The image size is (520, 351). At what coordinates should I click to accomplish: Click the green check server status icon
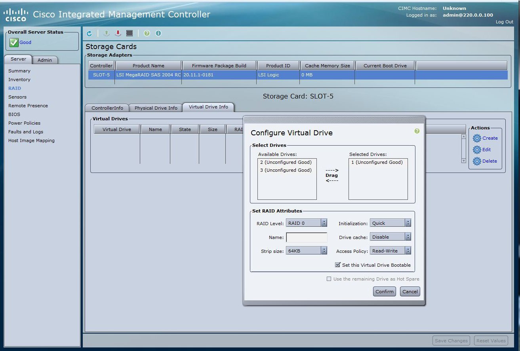click(14, 42)
